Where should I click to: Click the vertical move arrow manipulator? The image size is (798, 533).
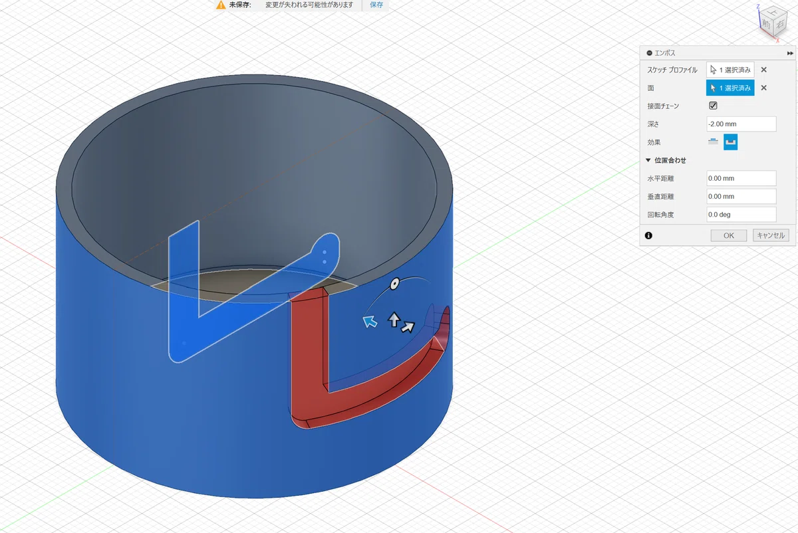coord(394,320)
